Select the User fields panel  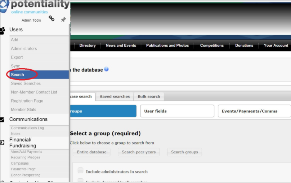[177, 111]
